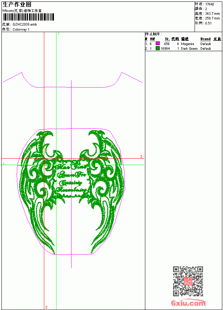Image resolution: width=223 pixels, height=310 pixels.
Task: Click the green guide marker 1 on left edge
Action: click(4, 163)
